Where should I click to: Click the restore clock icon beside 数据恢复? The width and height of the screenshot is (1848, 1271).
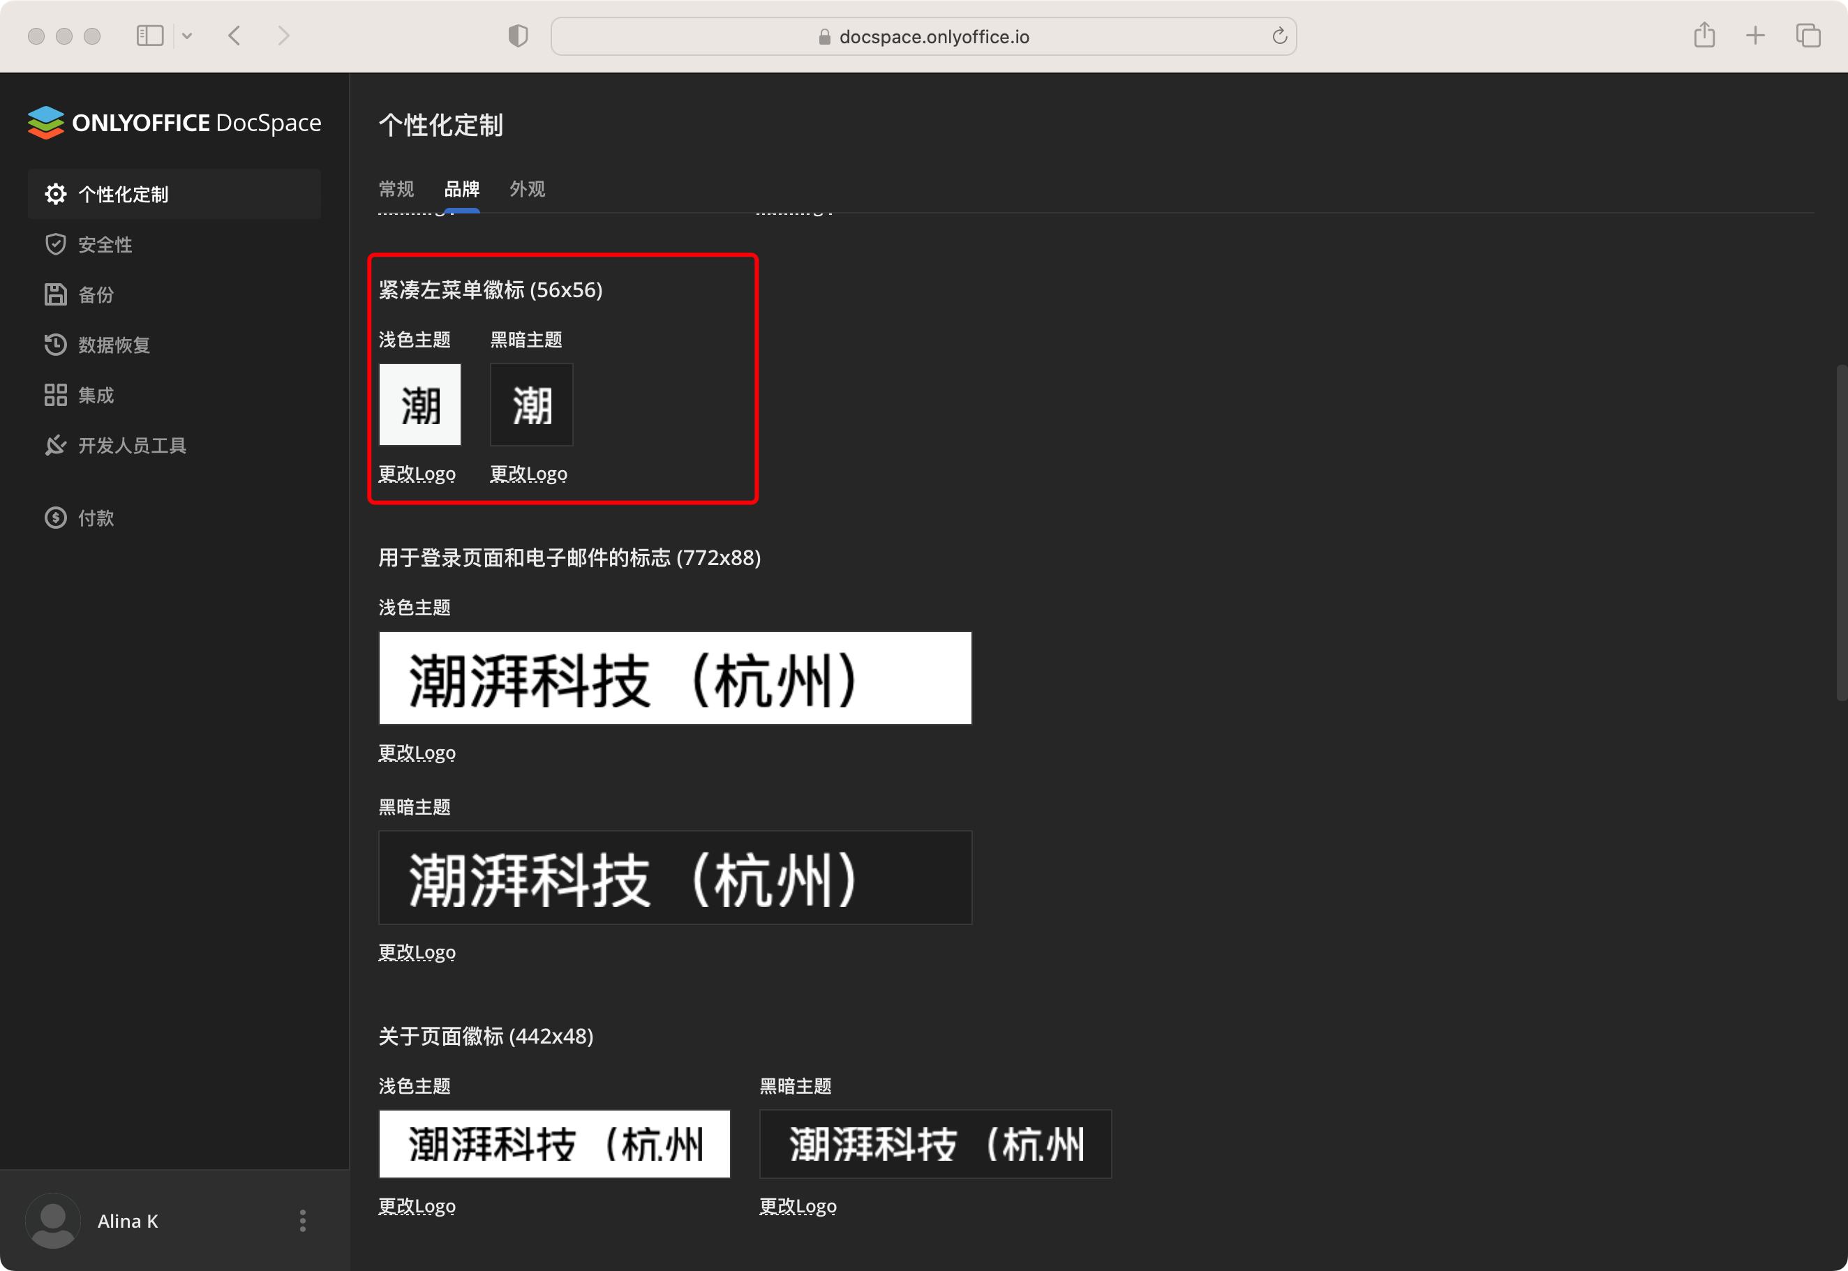point(55,345)
